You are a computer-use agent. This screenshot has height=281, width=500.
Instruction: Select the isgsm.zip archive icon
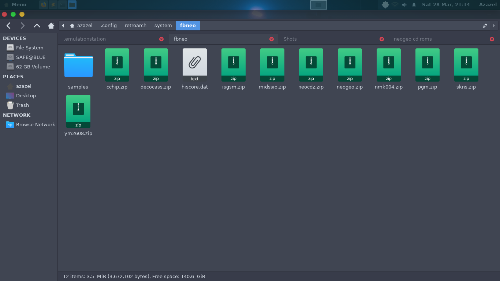(x=234, y=65)
